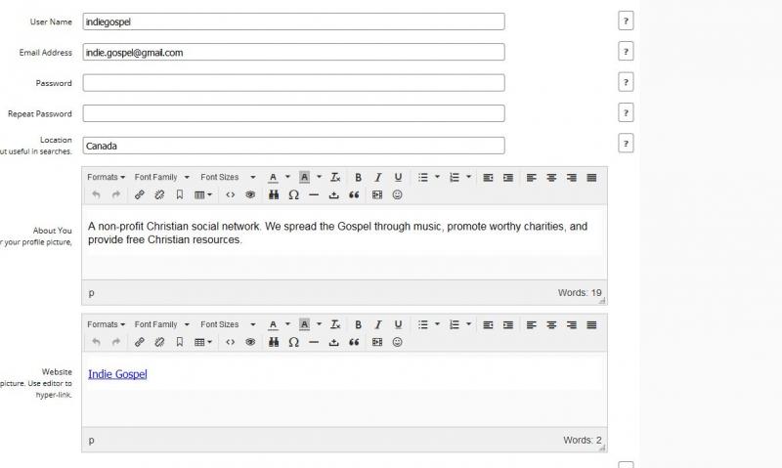Insert a link in the Website editor
The image size is (782, 468).
[140, 342]
